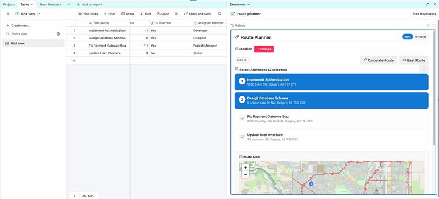Open the Sort toolbar option
The width and height of the screenshot is (439, 199).
(x=145, y=14)
